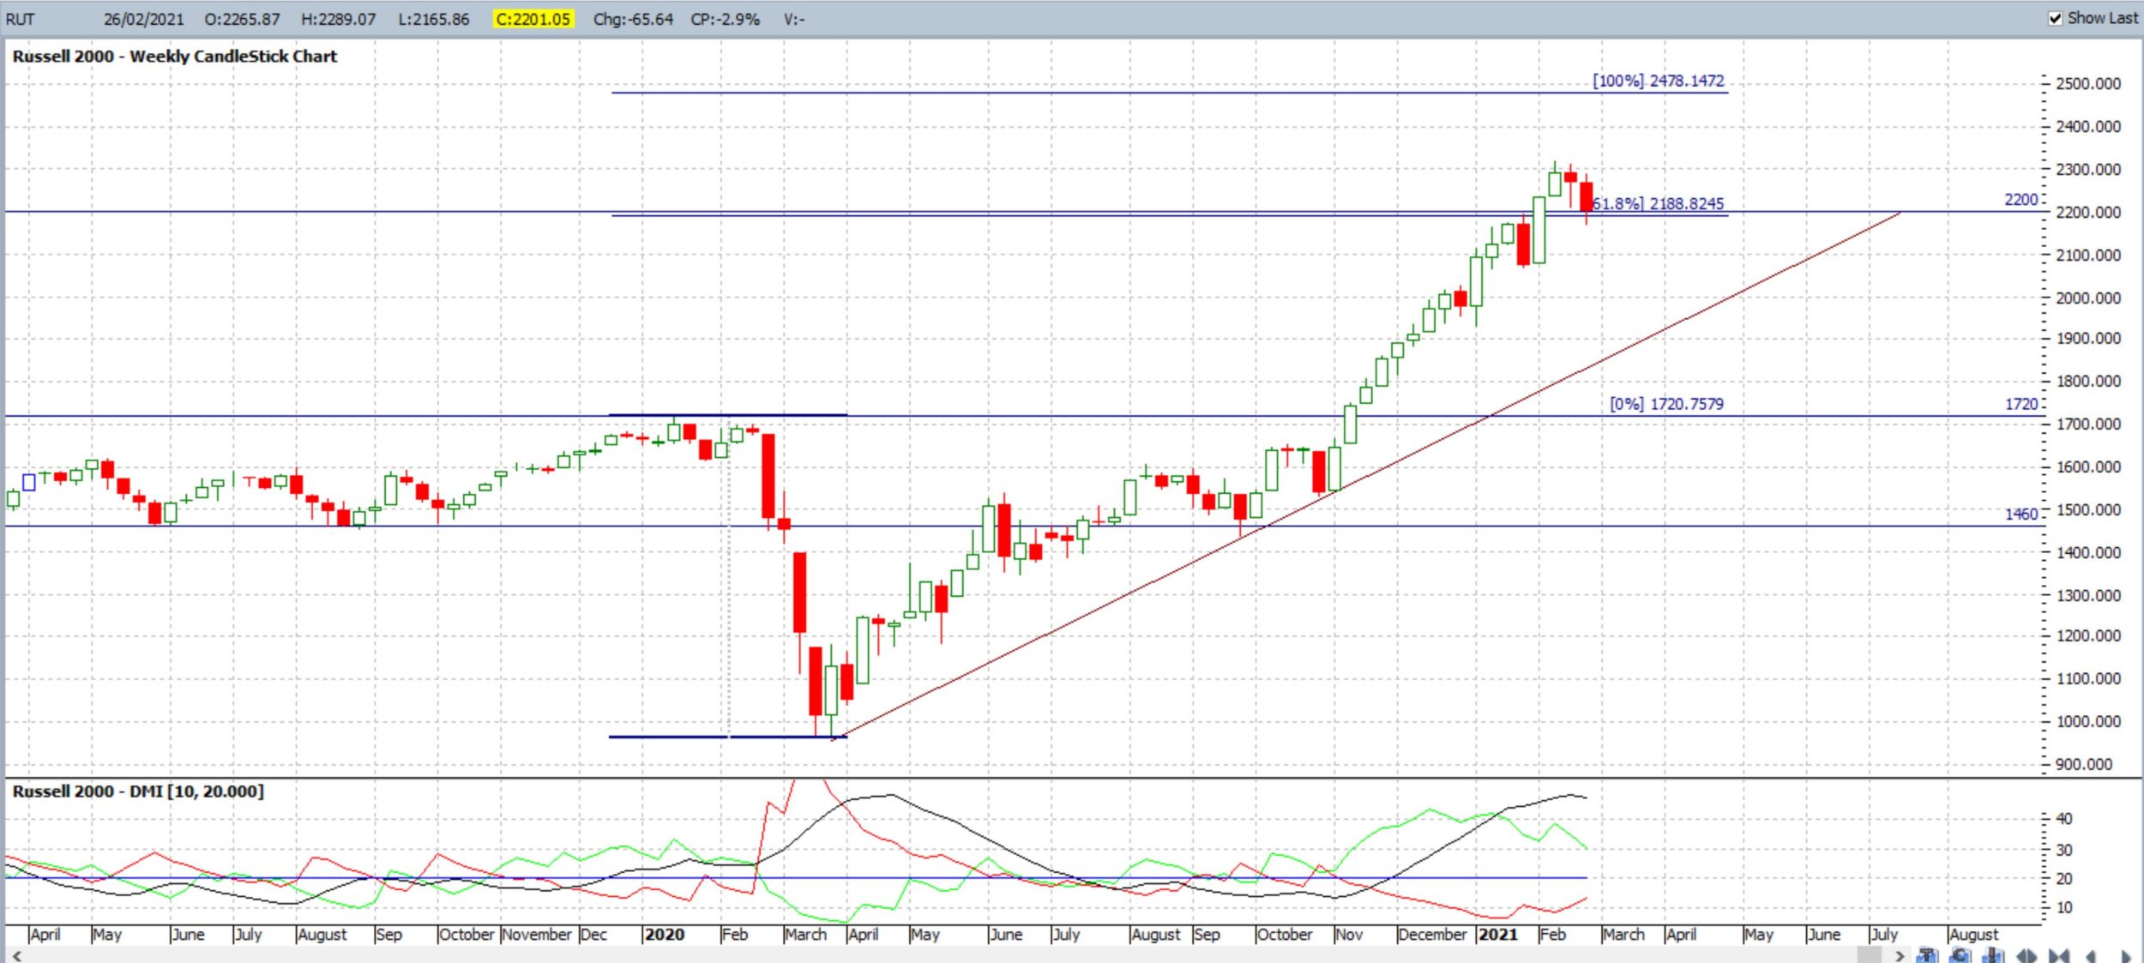Click the DMI scale value 40
The height and width of the screenshot is (963, 2144).
coord(2064,819)
